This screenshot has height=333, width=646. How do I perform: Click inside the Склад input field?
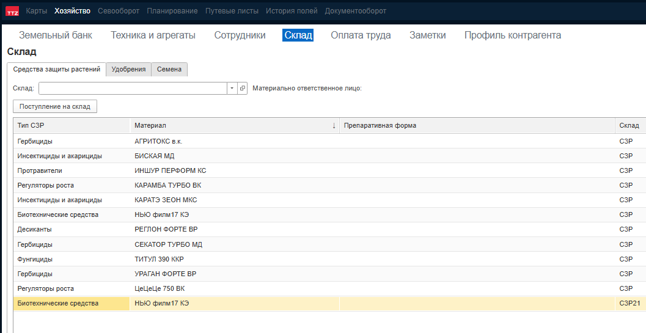coord(133,89)
